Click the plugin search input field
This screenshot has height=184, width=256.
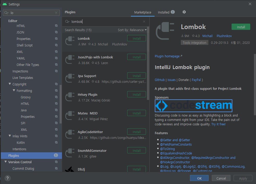pos(105,22)
